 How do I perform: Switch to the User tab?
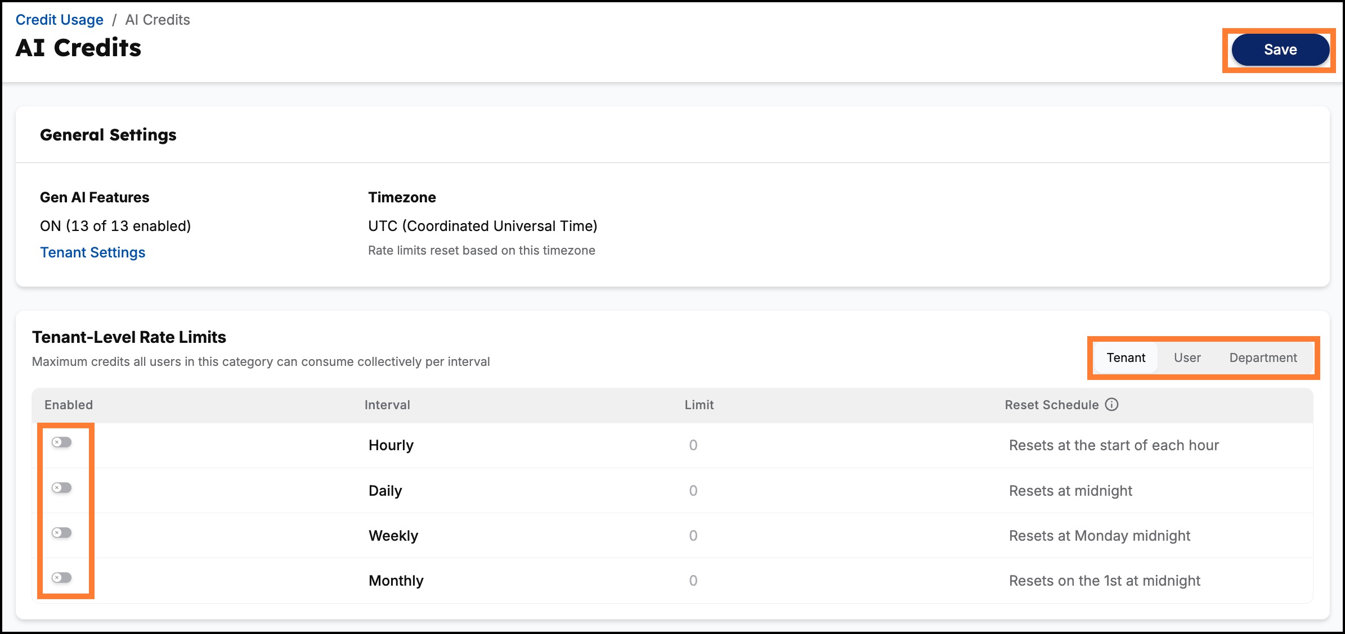[x=1187, y=358]
